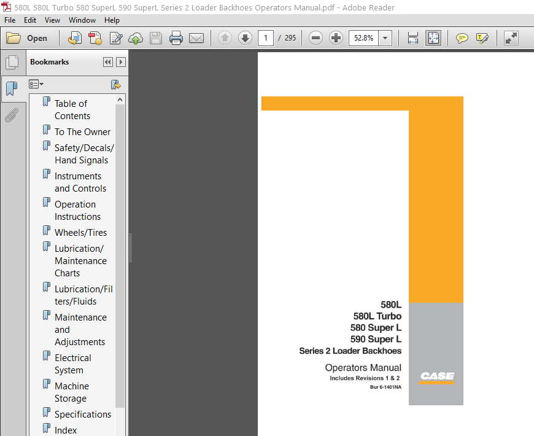Open the zoom level dropdown arrow

coord(385,38)
